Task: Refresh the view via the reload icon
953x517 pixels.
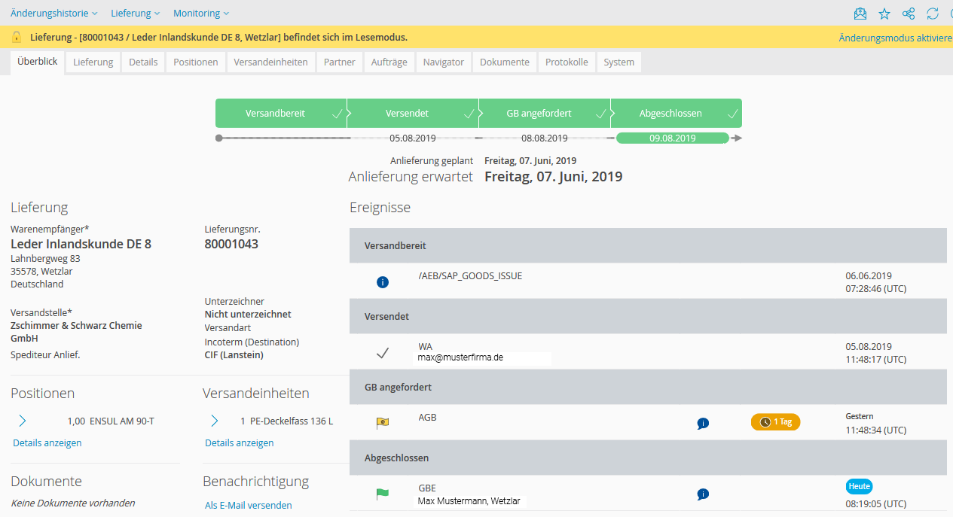Action: [x=932, y=13]
